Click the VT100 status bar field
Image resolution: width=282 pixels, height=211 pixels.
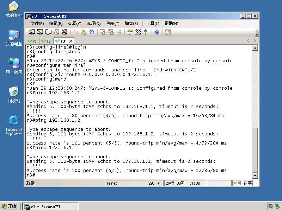(197, 183)
